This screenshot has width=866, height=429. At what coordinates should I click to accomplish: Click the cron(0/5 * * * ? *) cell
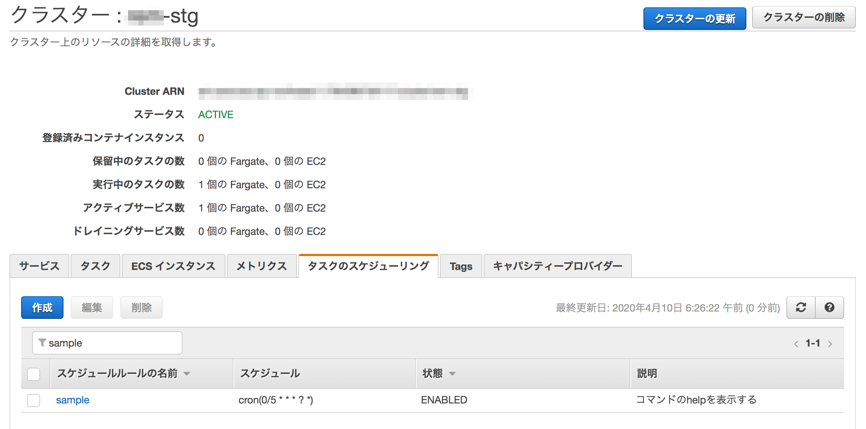click(x=276, y=400)
